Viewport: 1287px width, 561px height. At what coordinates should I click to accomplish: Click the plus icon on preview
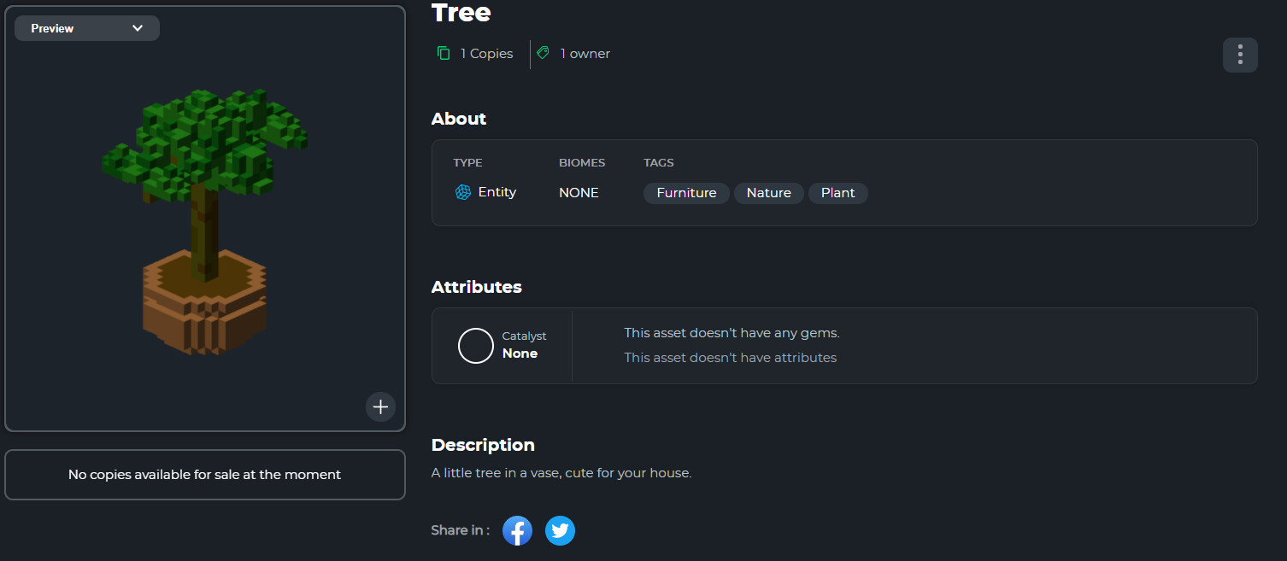coord(380,406)
